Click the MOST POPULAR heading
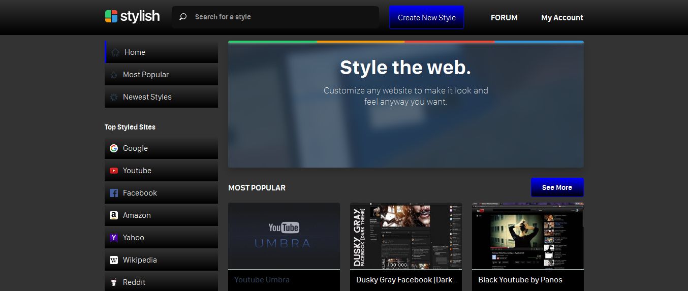This screenshot has width=688, height=291. [x=257, y=188]
